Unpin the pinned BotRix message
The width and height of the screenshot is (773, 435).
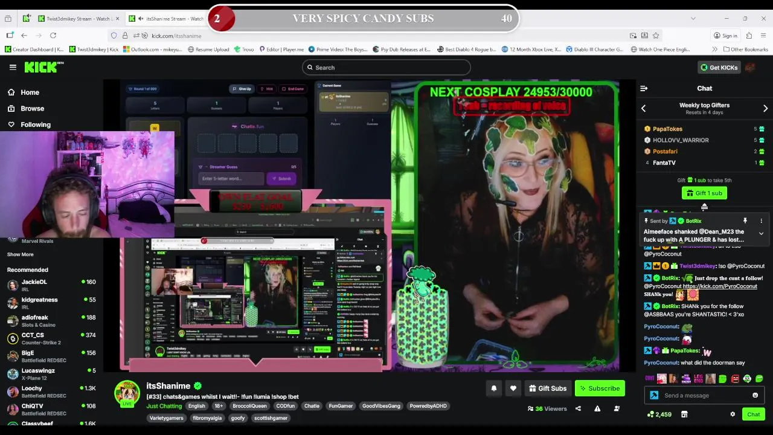coord(745,221)
